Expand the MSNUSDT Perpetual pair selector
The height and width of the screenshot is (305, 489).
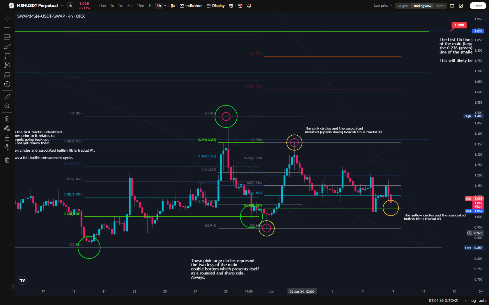(x=62, y=6)
